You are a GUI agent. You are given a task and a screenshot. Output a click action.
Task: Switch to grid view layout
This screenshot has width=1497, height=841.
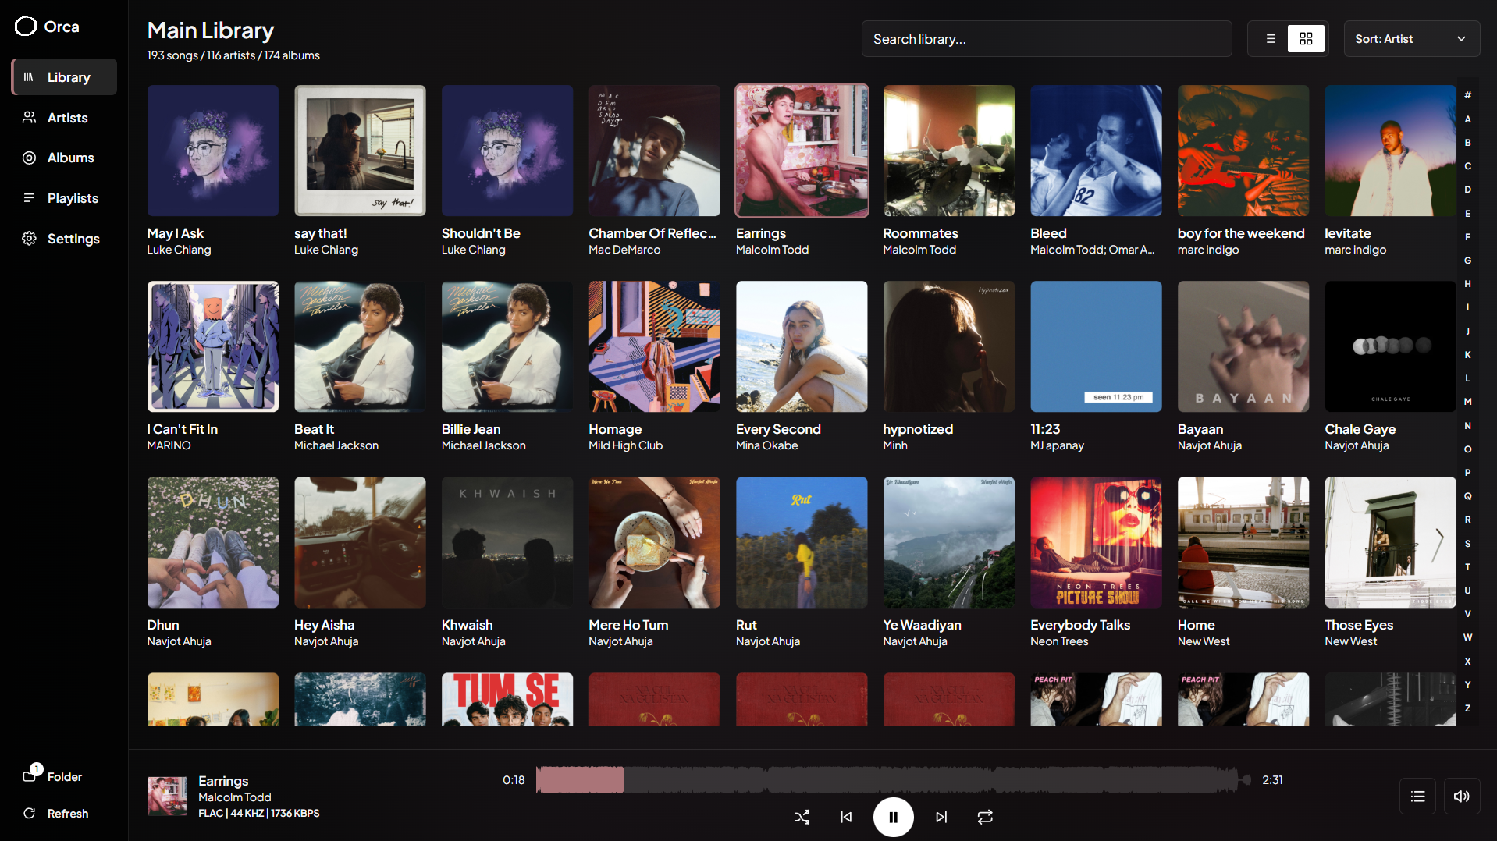[x=1306, y=39]
